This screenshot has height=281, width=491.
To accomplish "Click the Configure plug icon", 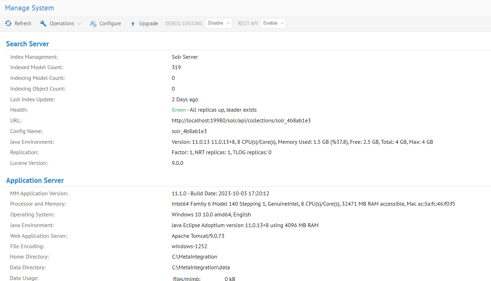I will click(93, 24).
